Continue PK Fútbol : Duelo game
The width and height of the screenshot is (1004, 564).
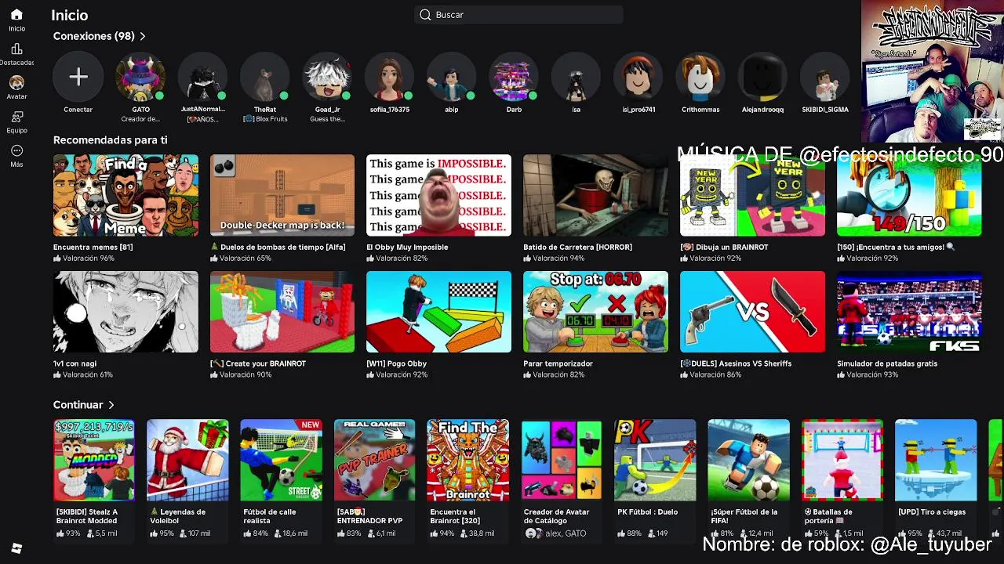click(x=655, y=460)
